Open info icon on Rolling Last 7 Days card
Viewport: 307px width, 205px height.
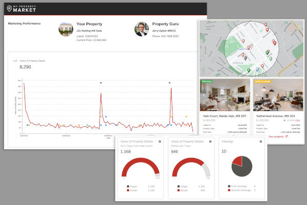[x=210, y=142]
